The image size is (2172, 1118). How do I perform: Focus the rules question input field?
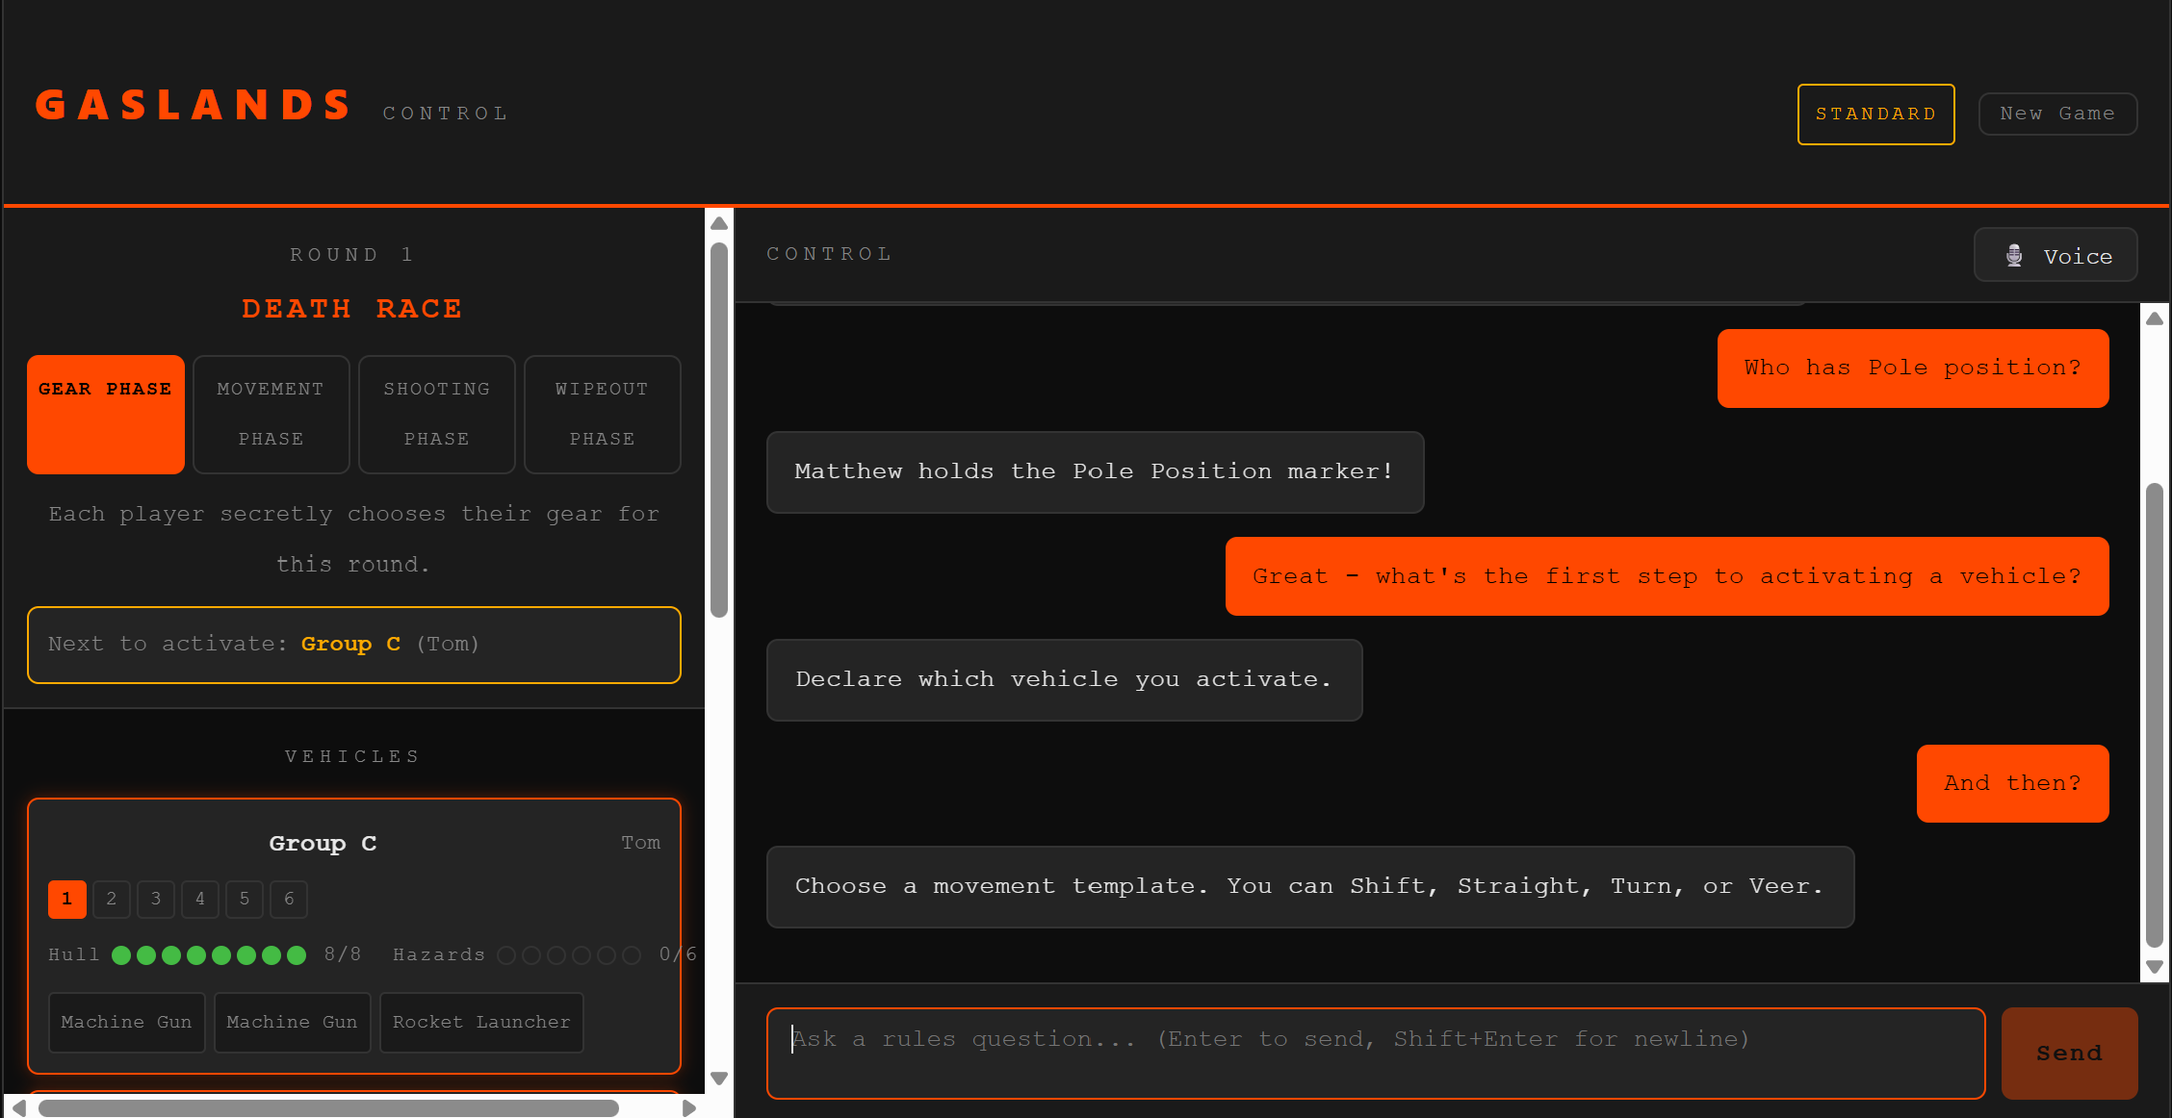pyautogui.click(x=1375, y=1053)
